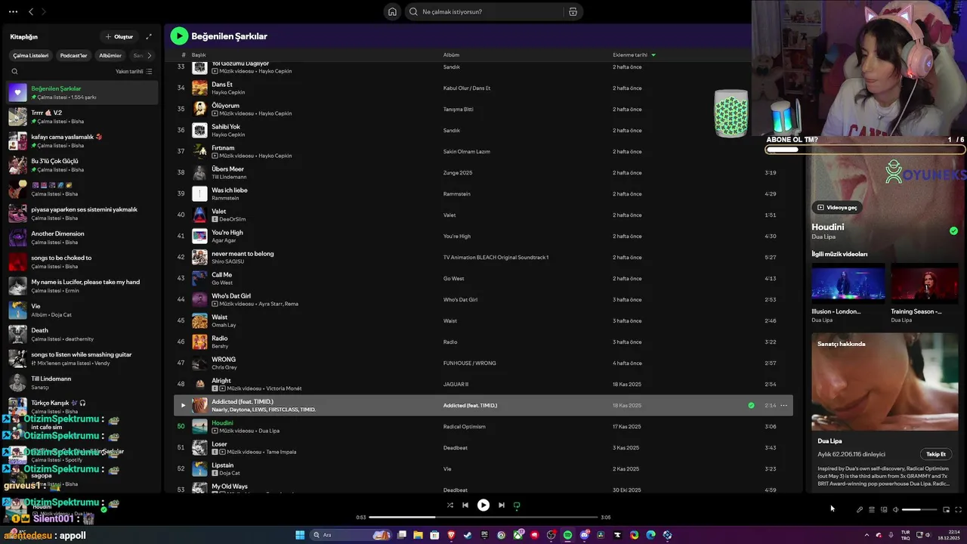The width and height of the screenshot is (967, 544).
Task: Open Till Lindemann artist in library
Action: [x=83, y=382]
